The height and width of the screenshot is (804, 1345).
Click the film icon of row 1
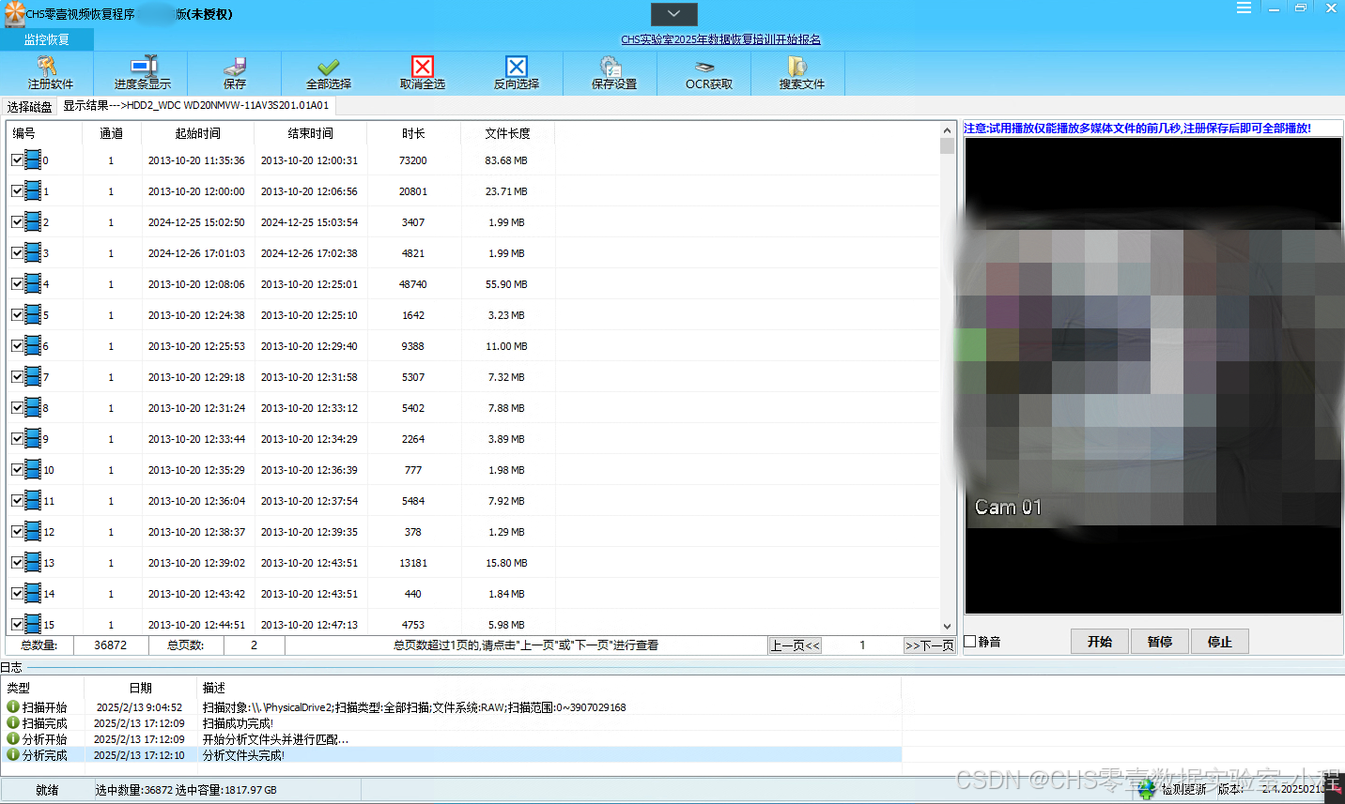[x=33, y=191]
